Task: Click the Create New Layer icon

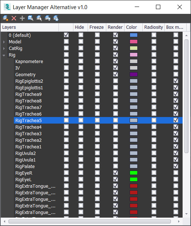Action: point(5,18)
